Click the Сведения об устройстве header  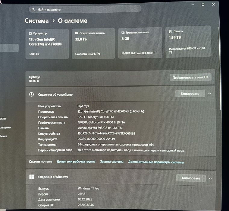[120, 94]
